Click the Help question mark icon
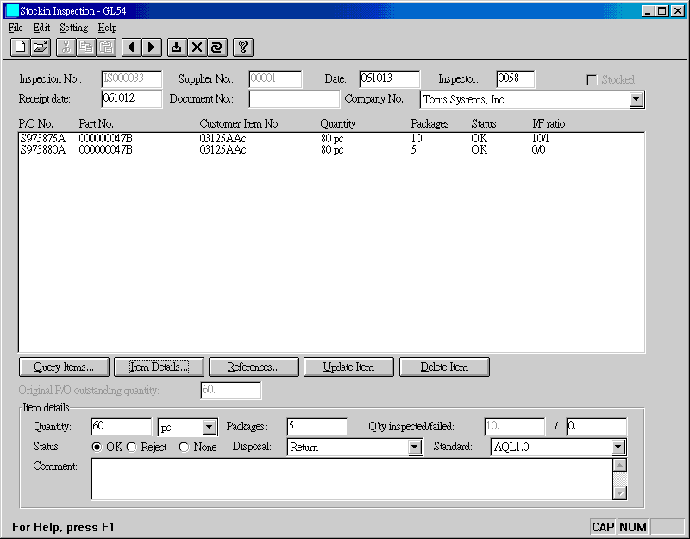 pos(243,47)
